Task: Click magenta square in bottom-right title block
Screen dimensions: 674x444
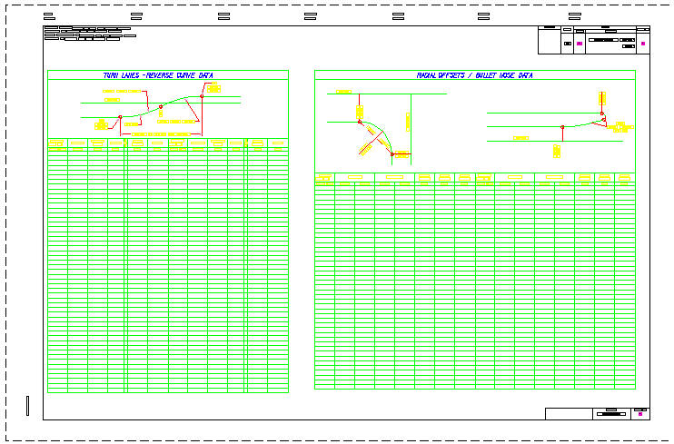Action: [x=641, y=413]
